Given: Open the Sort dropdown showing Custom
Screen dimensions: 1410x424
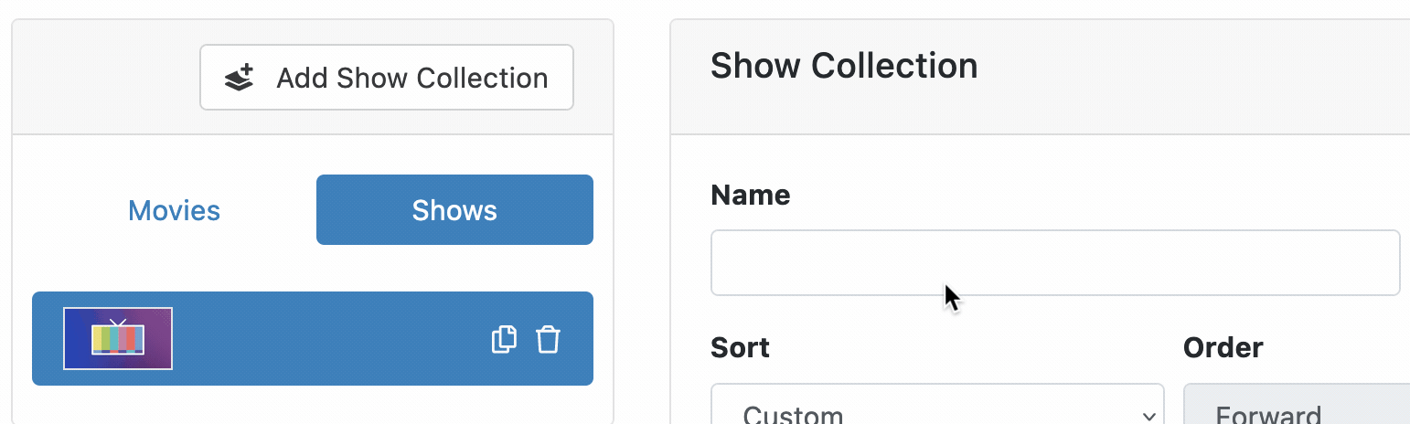Looking at the screenshot, I should [x=937, y=404].
